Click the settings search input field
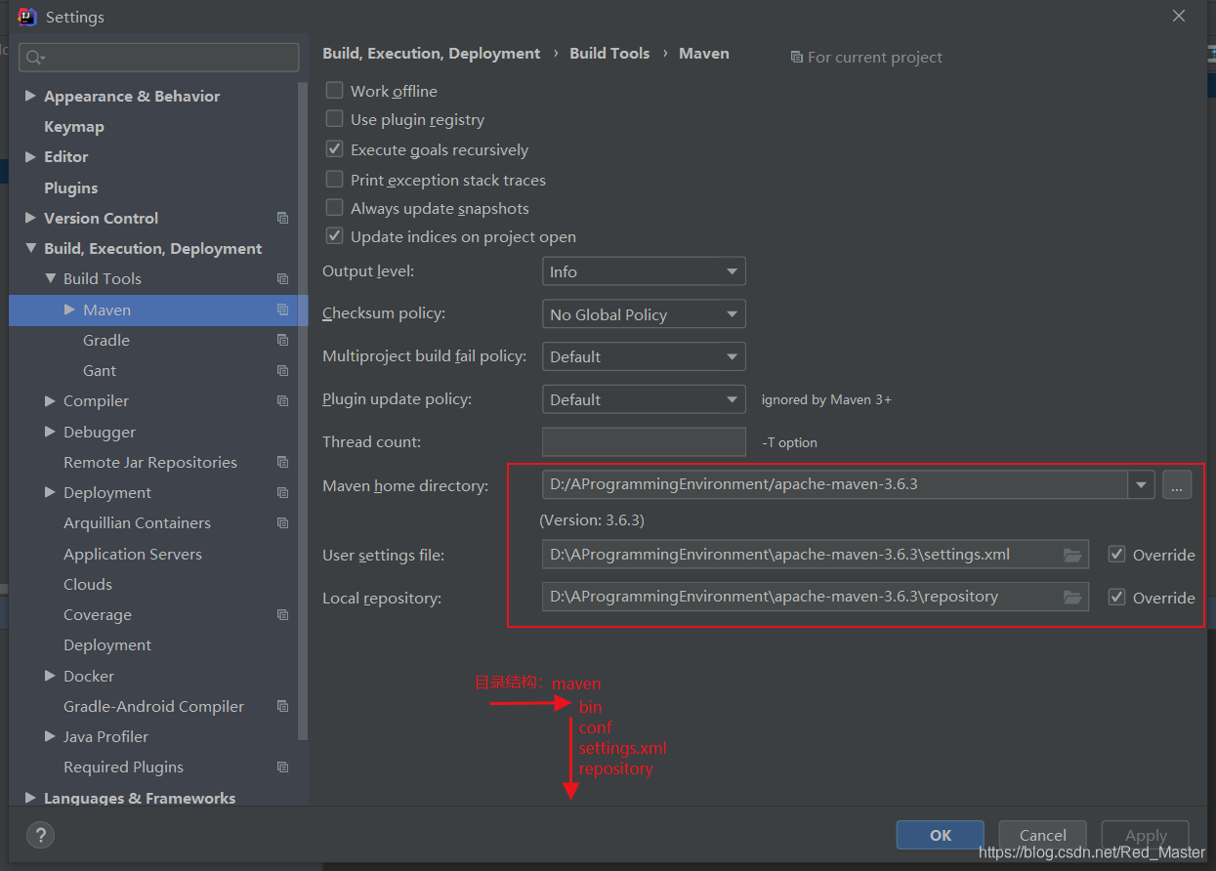This screenshot has height=871, width=1216. point(159,58)
